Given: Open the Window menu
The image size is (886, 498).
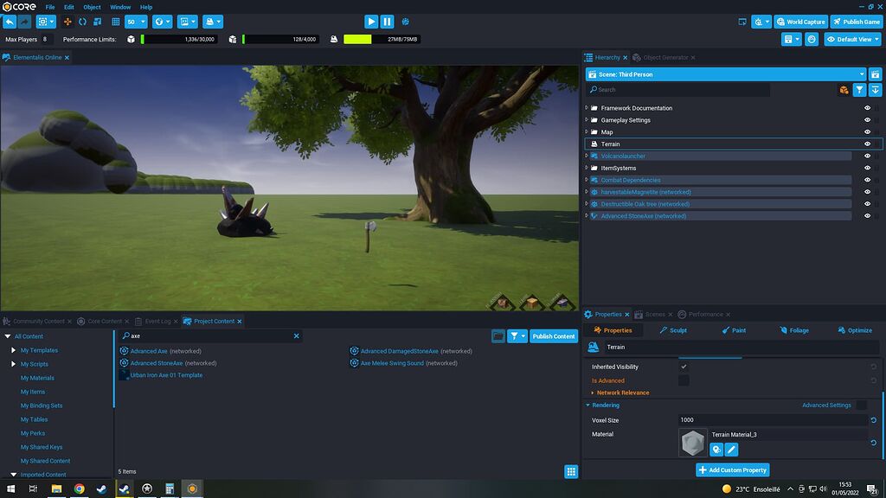Looking at the screenshot, I should (x=120, y=7).
